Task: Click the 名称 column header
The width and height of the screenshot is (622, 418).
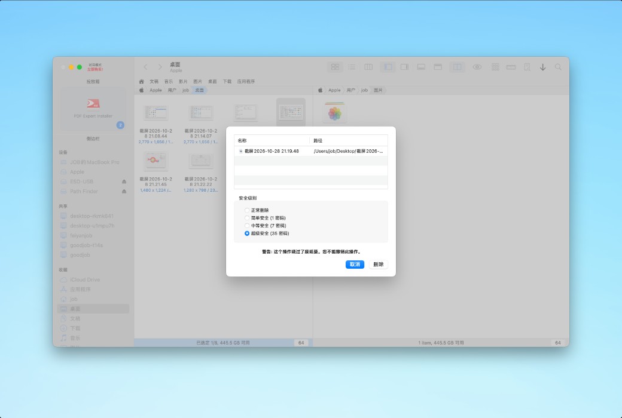Action: 272,140
